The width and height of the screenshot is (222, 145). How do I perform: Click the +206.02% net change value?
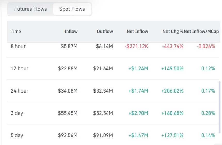click(x=172, y=91)
